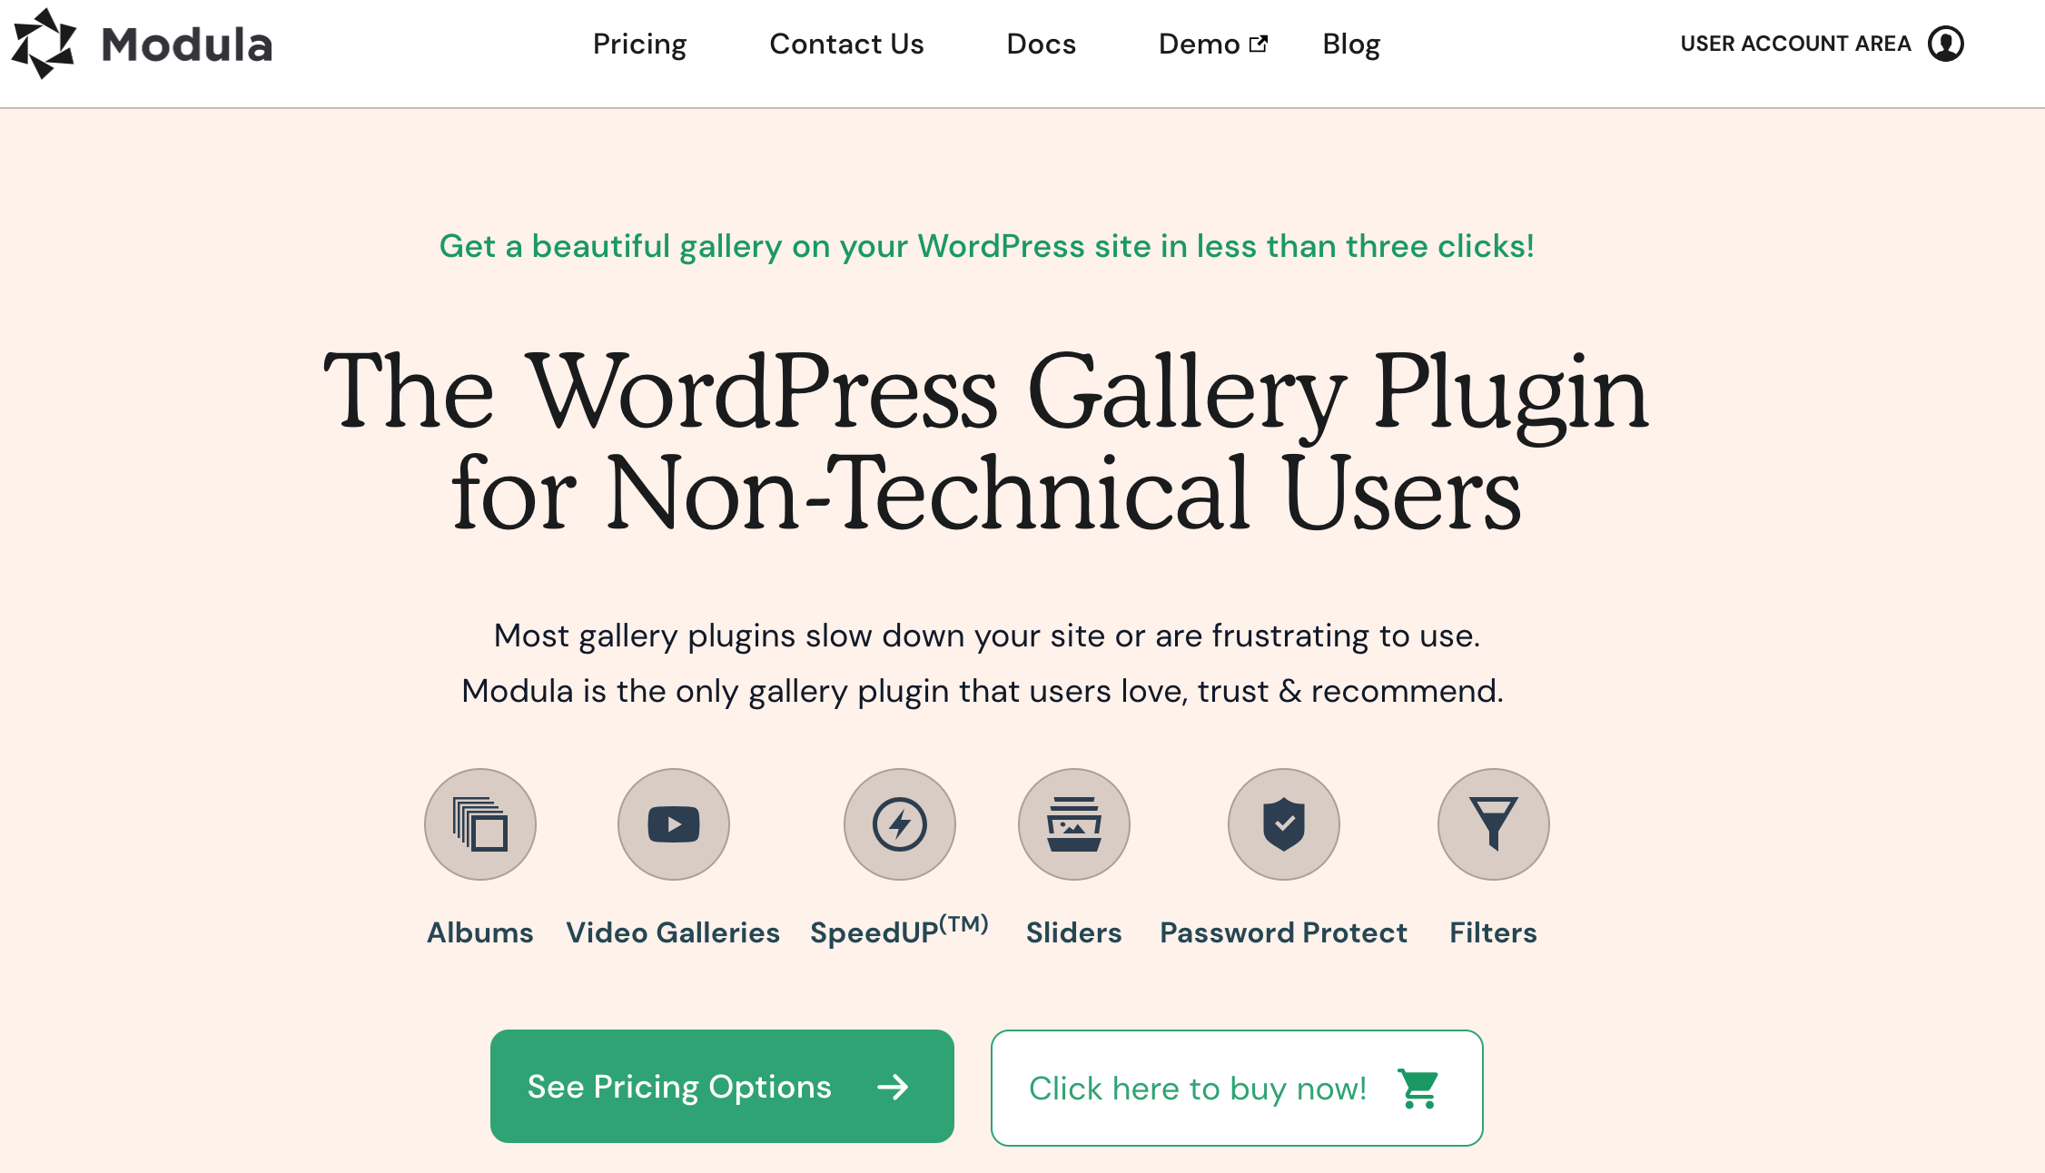Screen dimensions: 2045x1173
Task: Visit the Blog from the navbar
Action: 1351,44
